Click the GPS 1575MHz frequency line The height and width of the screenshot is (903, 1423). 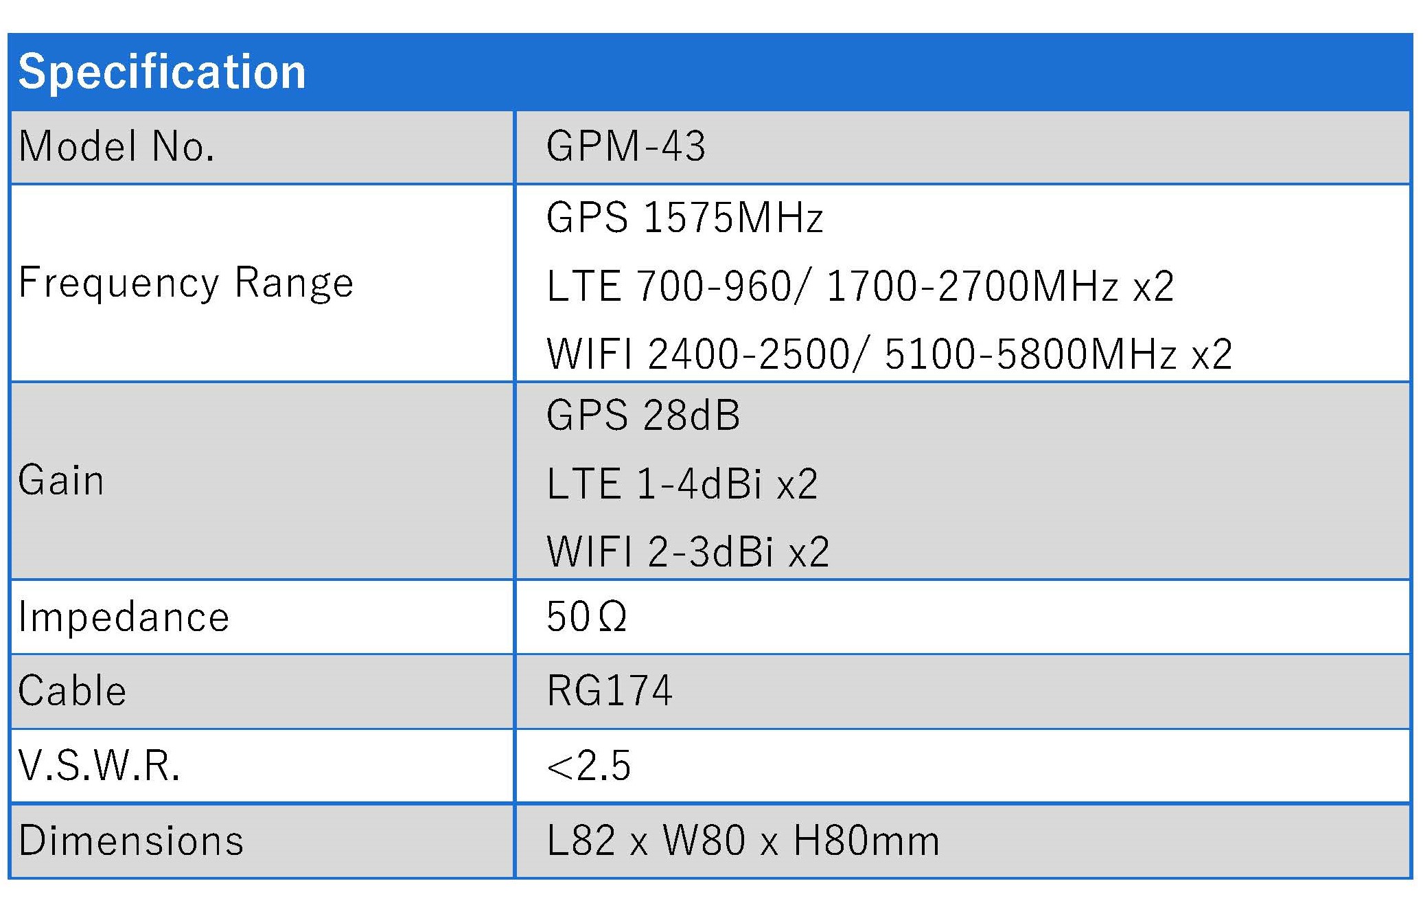point(684,218)
